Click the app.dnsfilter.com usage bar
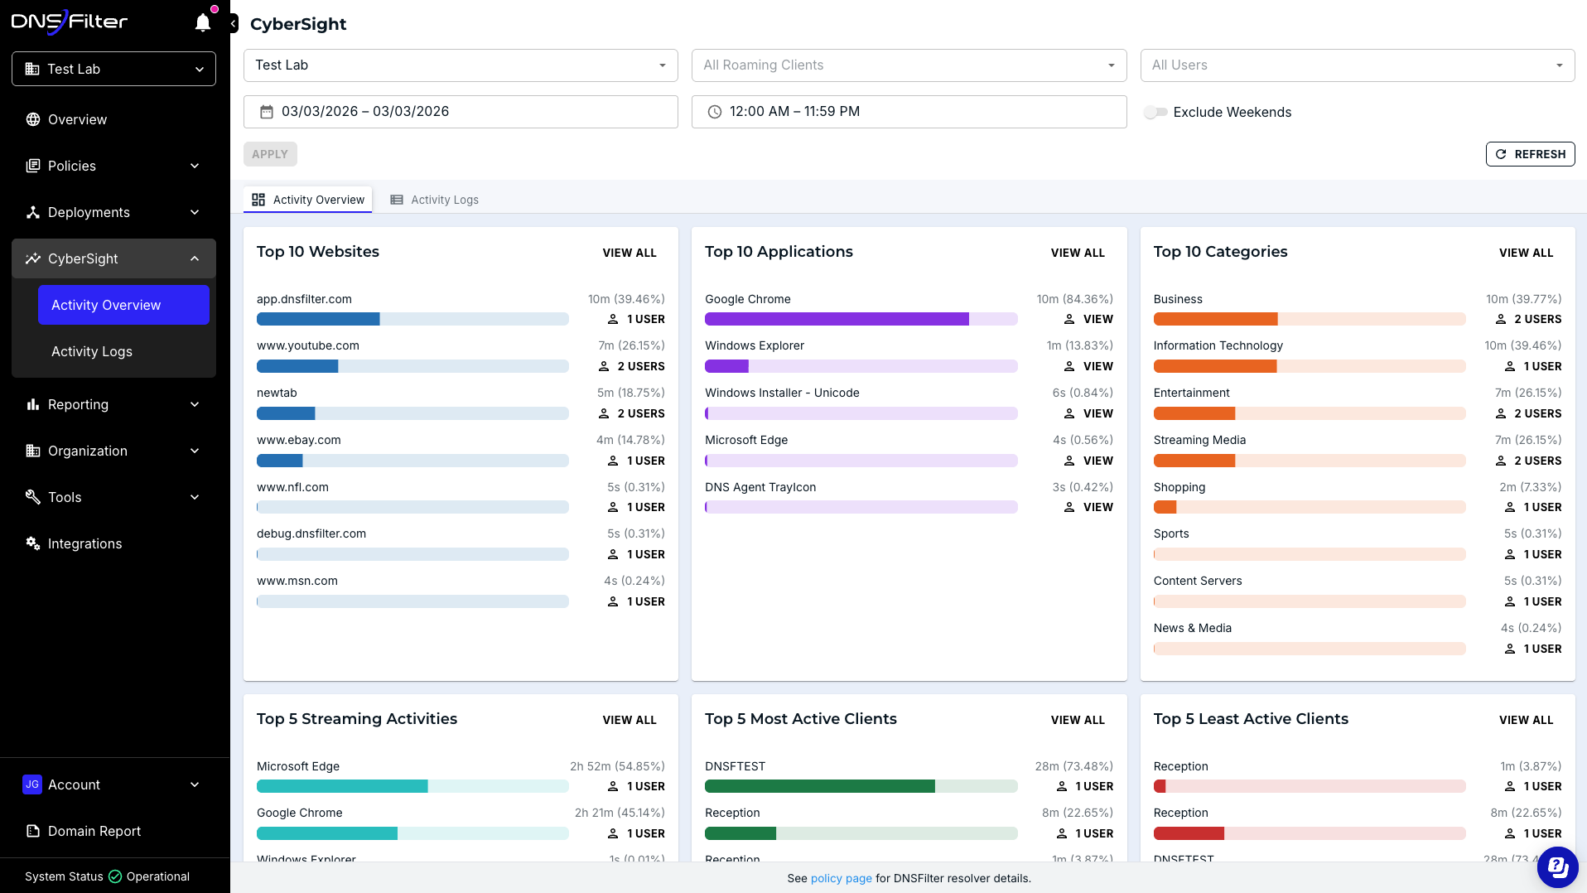The height and width of the screenshot is (893, 1587). (412, 319)
